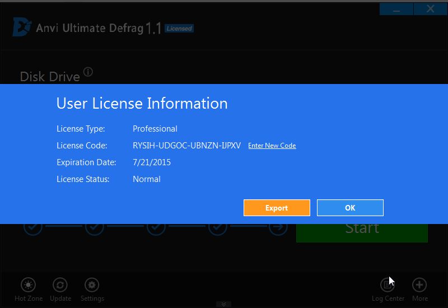Select license code RYSIH-UDGOC-UBNZN-IJPXV text
Image resolution: width=448 pixels, height=308 pixels.
point(186,146)
